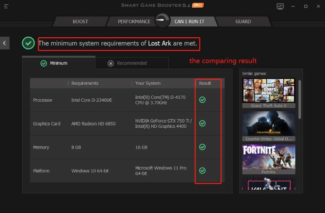Click the 16 GB system memory value
The image size is (325, 213).
(x=141, y=147)
